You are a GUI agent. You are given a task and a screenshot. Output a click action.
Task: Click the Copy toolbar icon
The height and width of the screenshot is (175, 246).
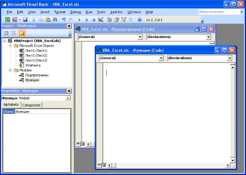(x=41, y=20)
